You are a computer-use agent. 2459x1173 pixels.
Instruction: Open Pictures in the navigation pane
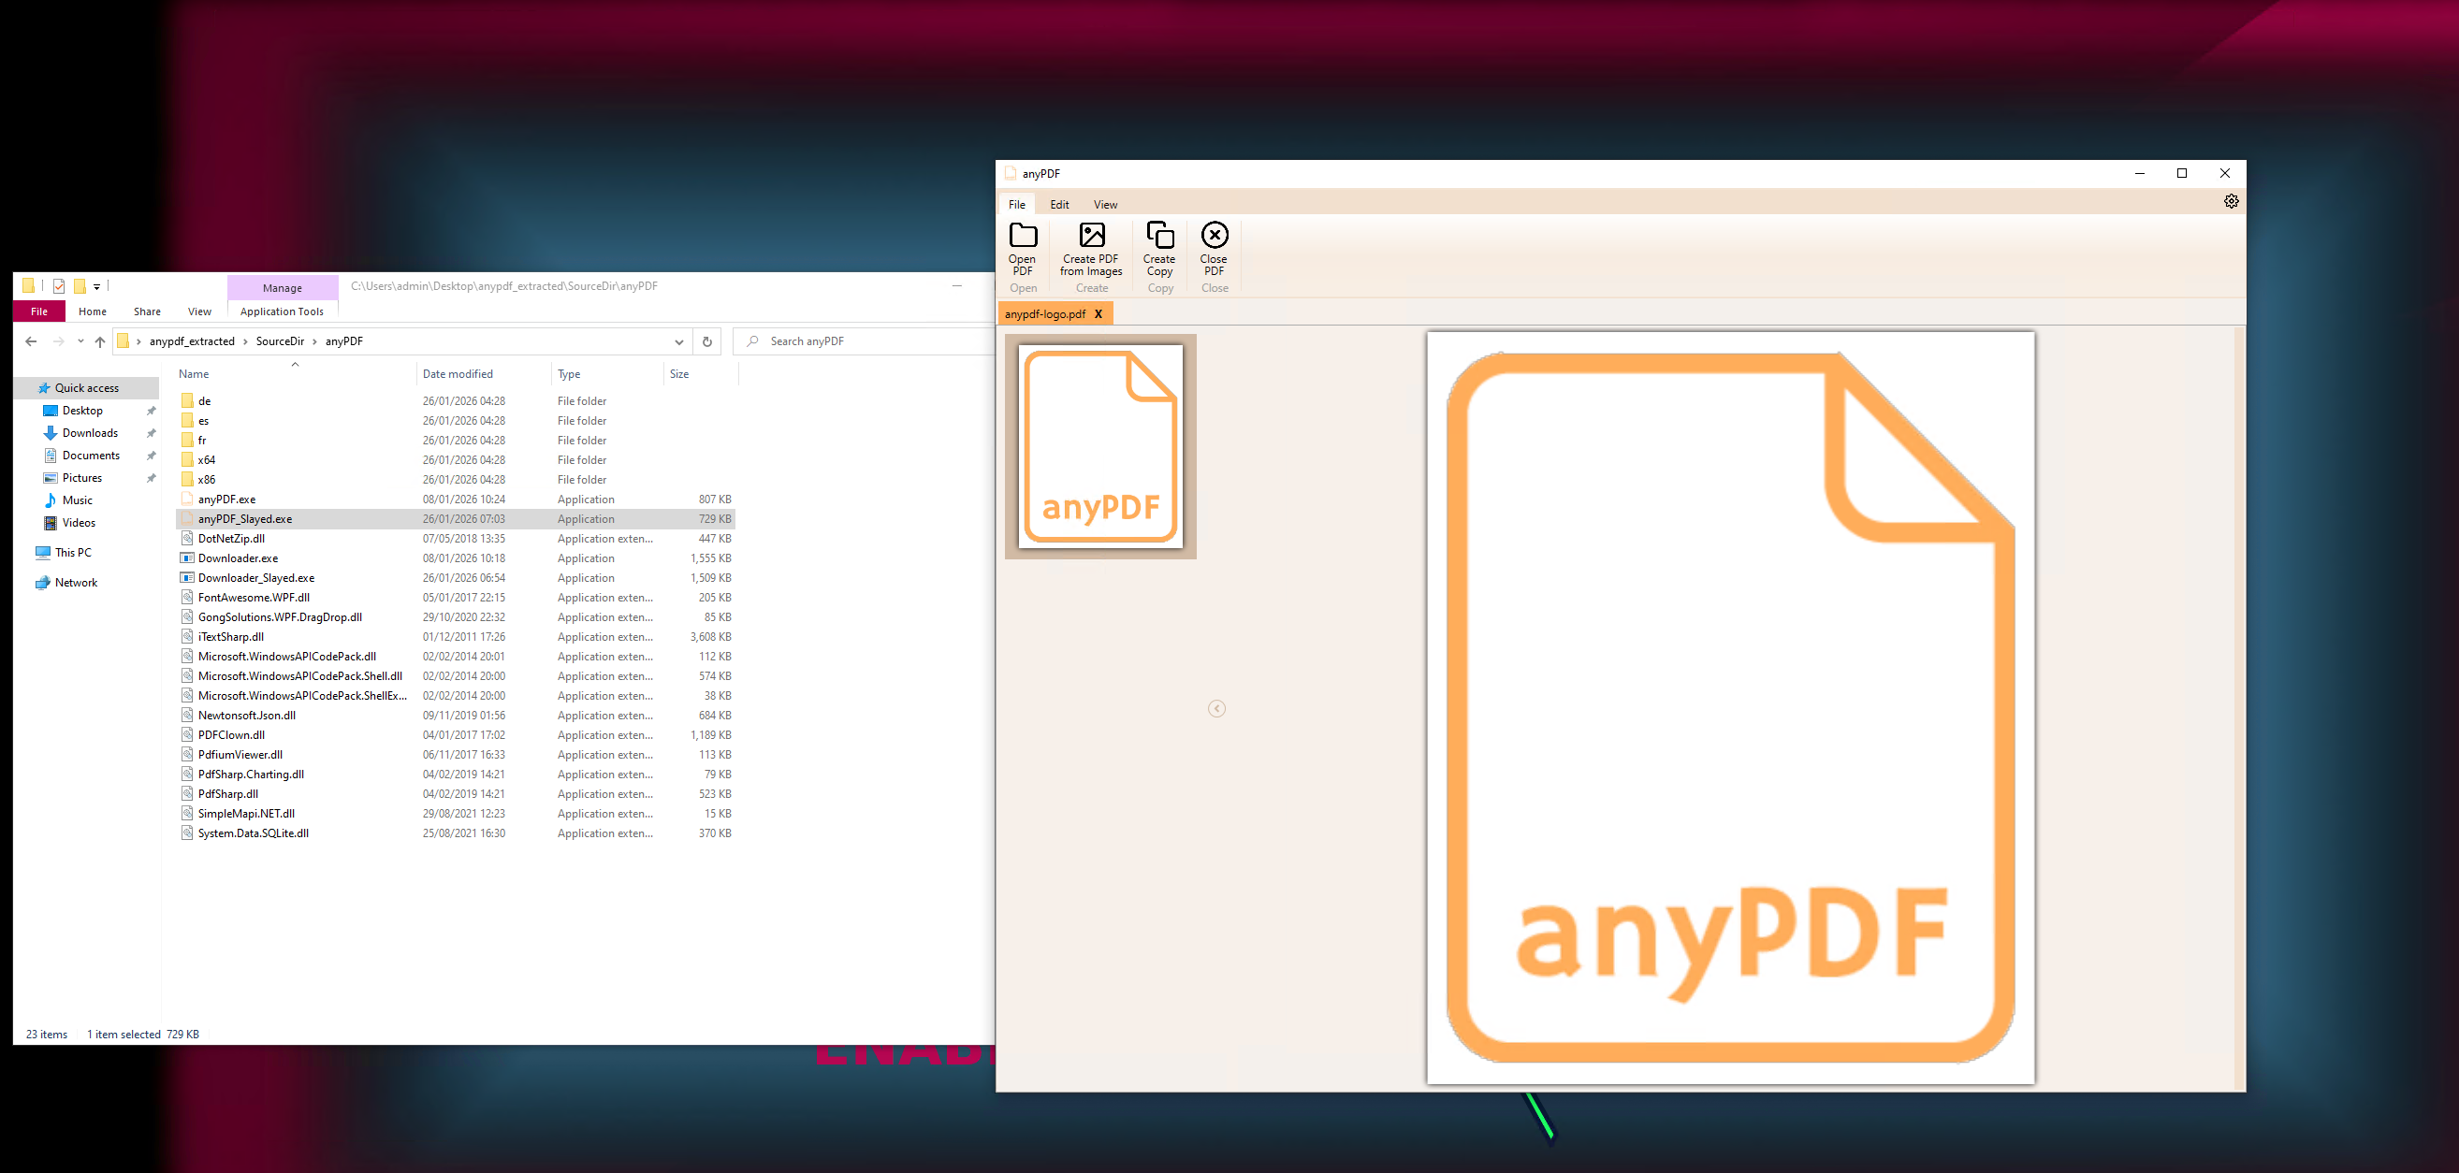pyautogui.click(x=82, y=478)
